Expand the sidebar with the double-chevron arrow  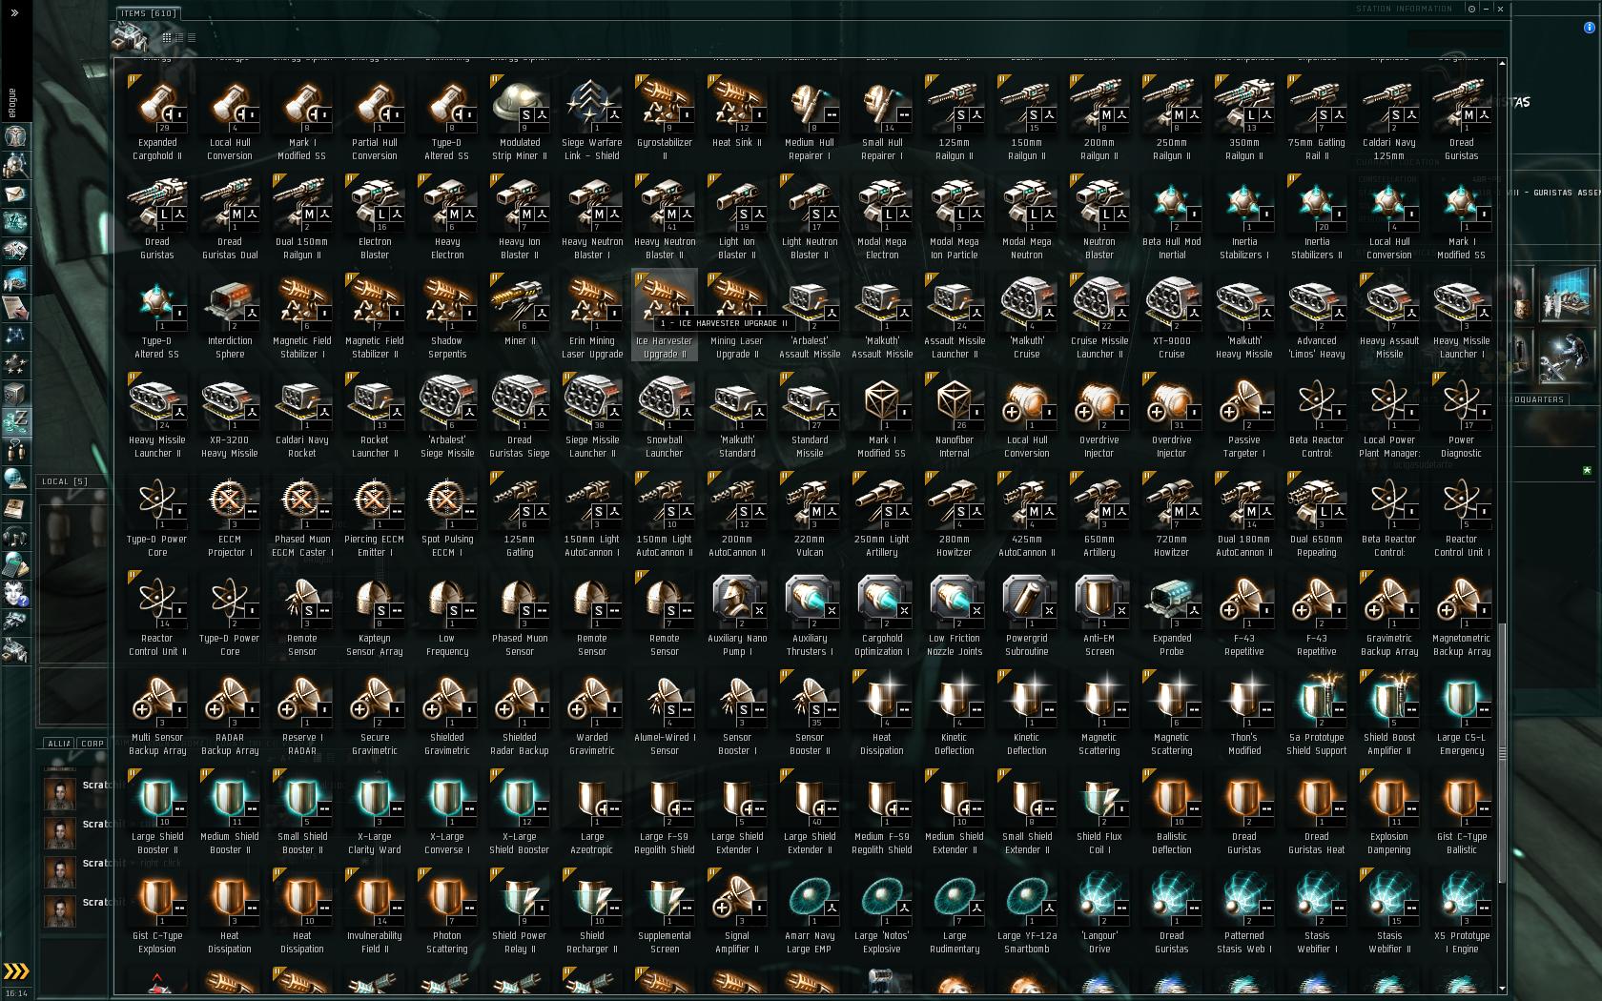[13, 12]
